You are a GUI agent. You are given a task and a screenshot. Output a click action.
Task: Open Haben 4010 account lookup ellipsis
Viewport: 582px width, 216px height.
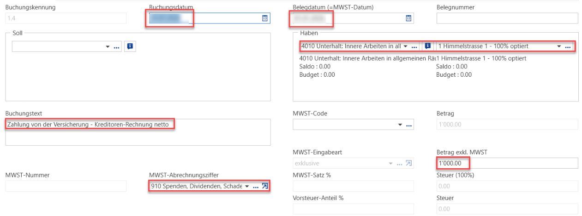click(x=414, y=47)
